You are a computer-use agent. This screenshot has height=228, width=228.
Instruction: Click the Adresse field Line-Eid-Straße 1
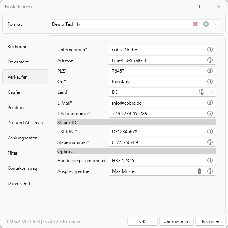pos(162,60)
